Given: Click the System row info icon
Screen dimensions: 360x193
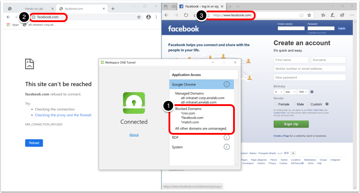Looking at the screenshot, I should point(226,147).
